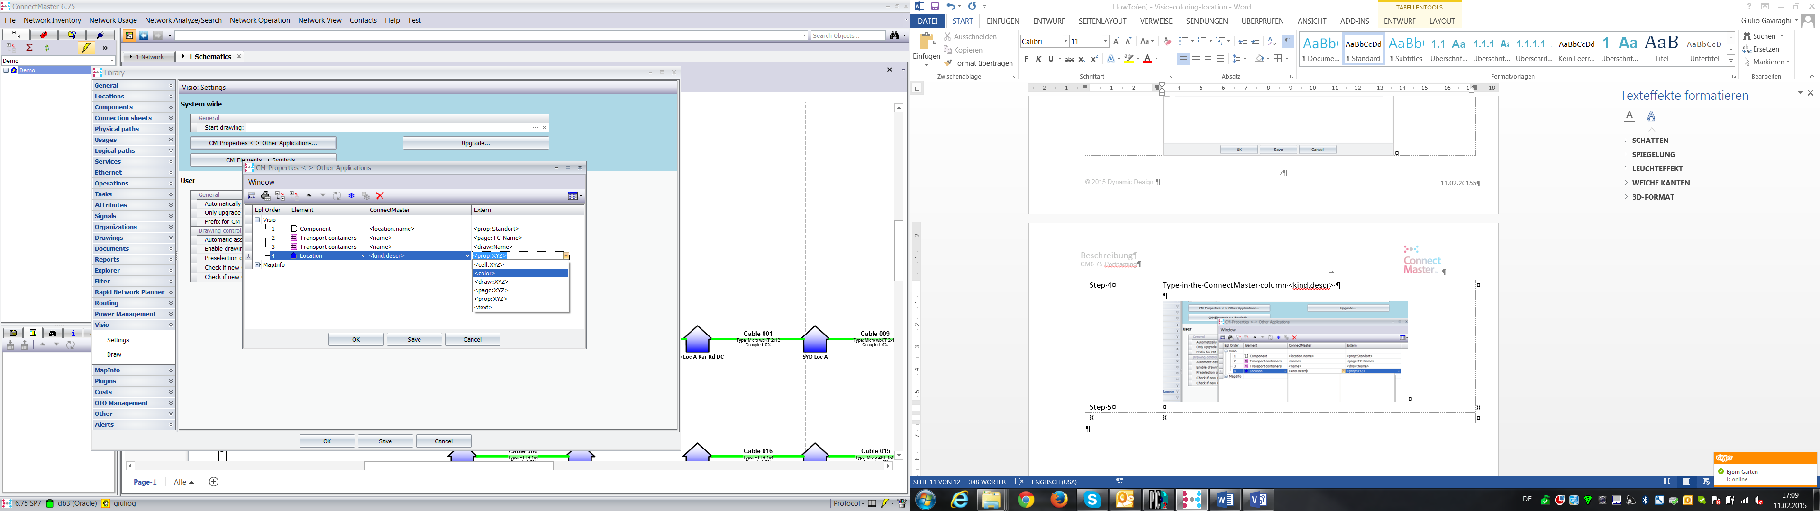Viewport: 1820px width, 511px height.
Task: Open Firefox from the taskbar
Action: click(x=1059, y=500)
